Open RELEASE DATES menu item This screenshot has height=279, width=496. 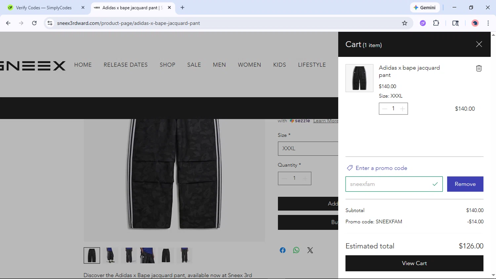(126, 65)
